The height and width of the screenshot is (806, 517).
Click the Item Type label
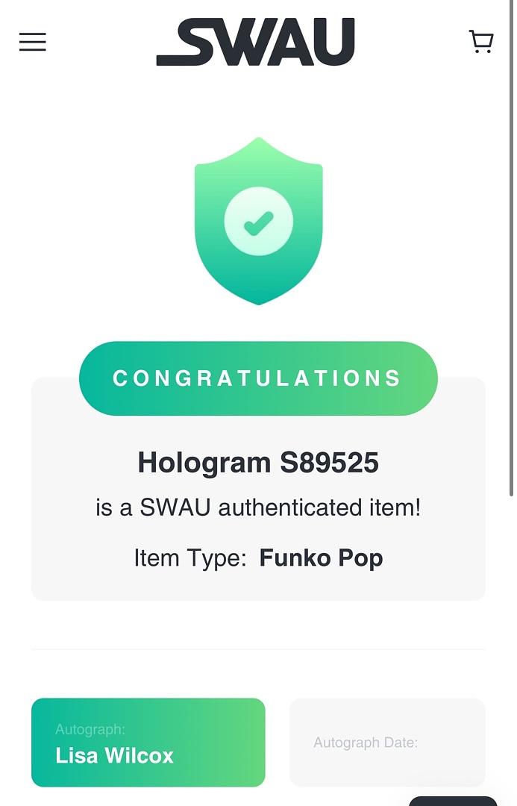click(190, 558)
